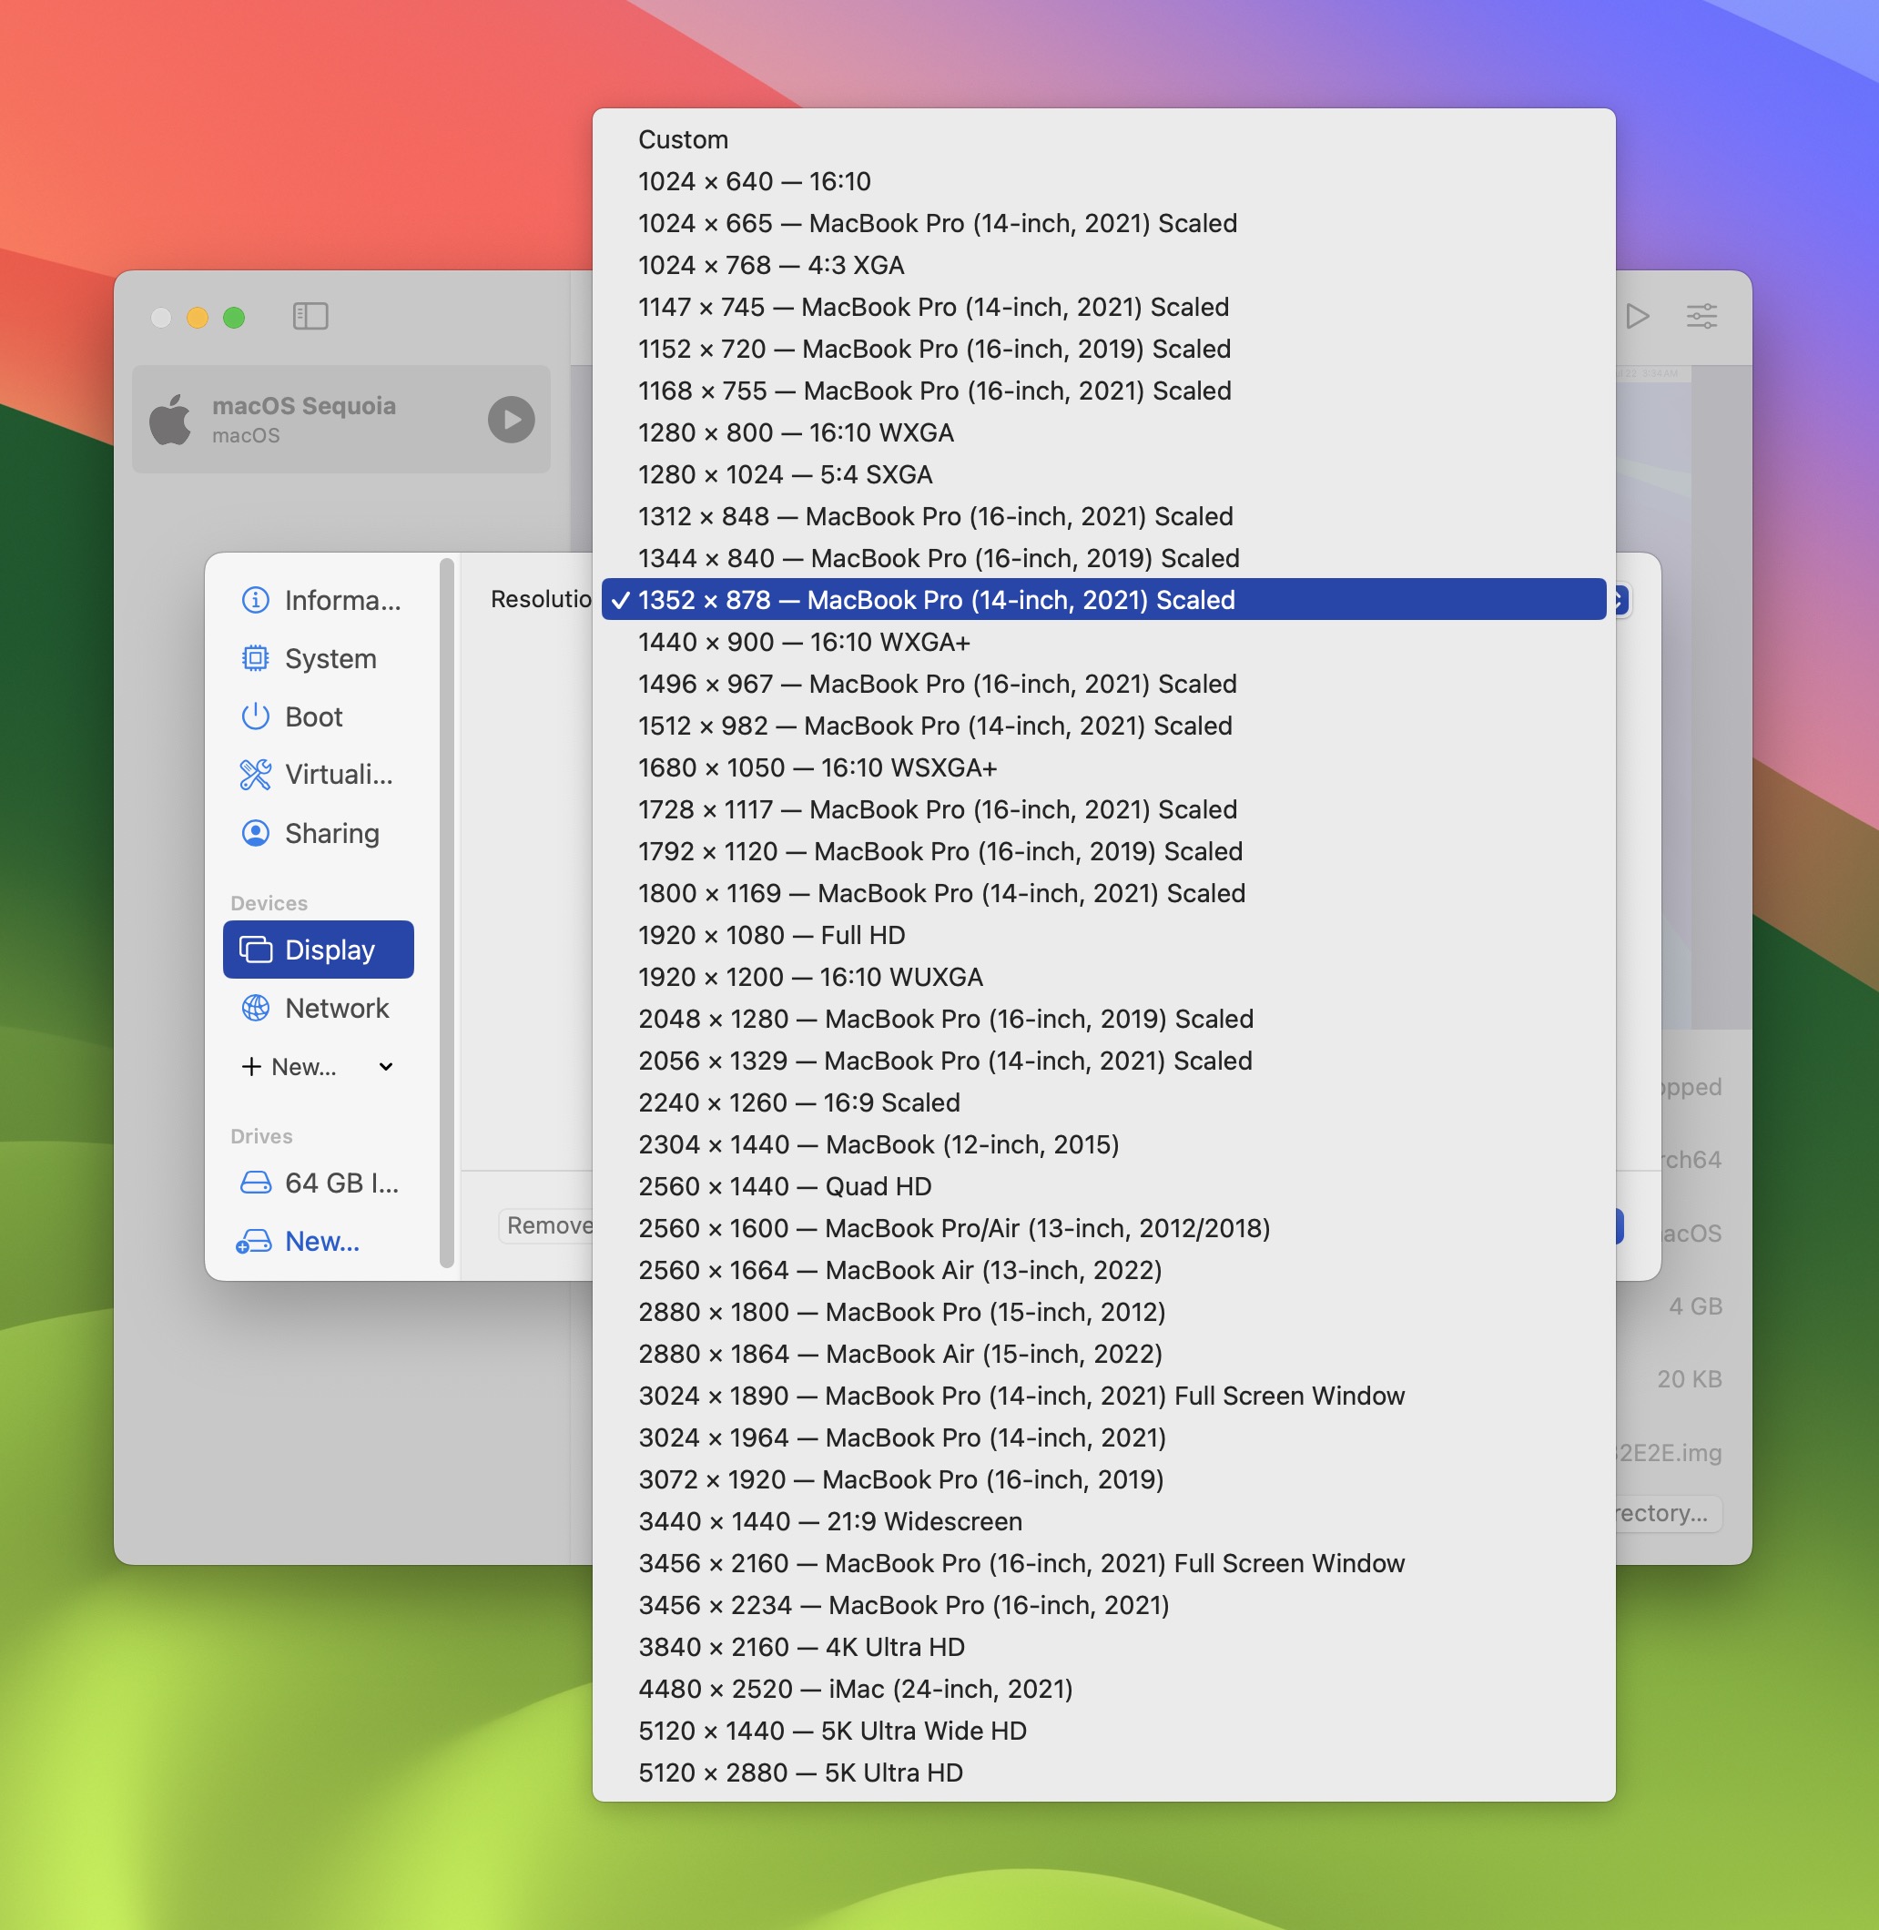The width and height of the screenshot is (1879, 1930).
Task: Select the Display device entry
Action: coord(319,950)
